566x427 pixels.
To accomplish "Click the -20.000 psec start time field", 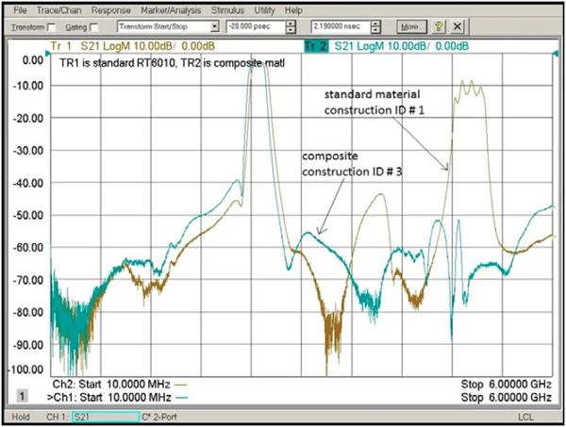I will [256, 26].
